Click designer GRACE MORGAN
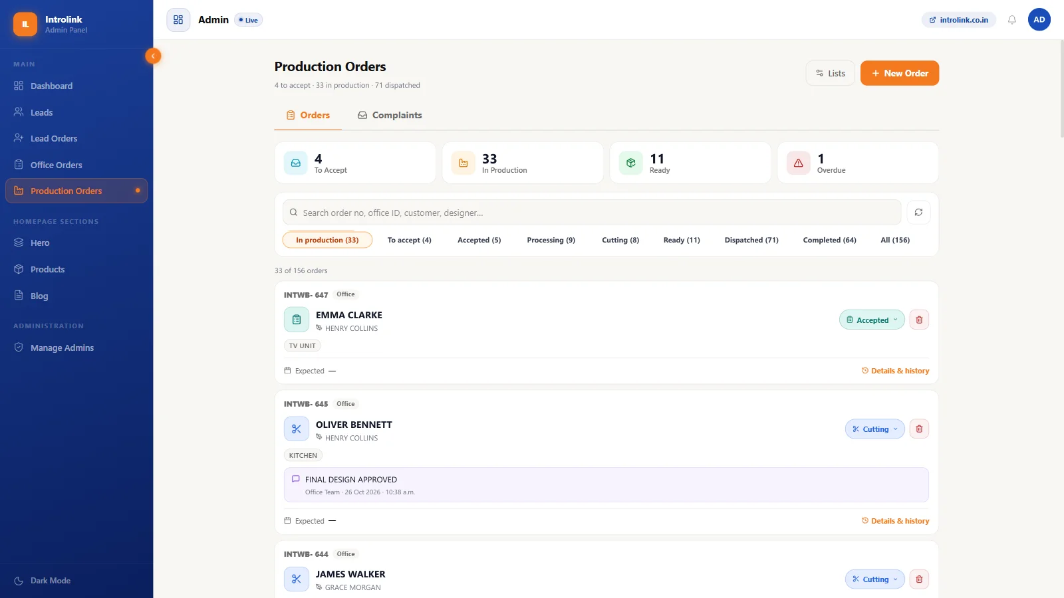Viewport: 1064px width, 598px height. [353, 587]
